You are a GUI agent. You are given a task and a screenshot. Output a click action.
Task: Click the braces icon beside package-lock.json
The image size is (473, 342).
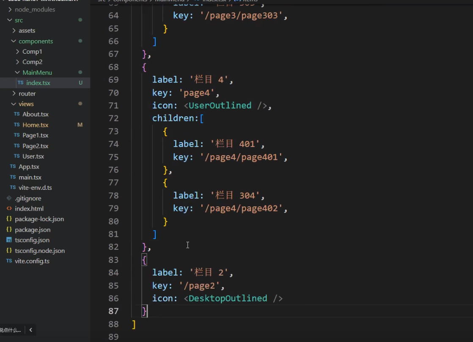(x=9, y=219)
